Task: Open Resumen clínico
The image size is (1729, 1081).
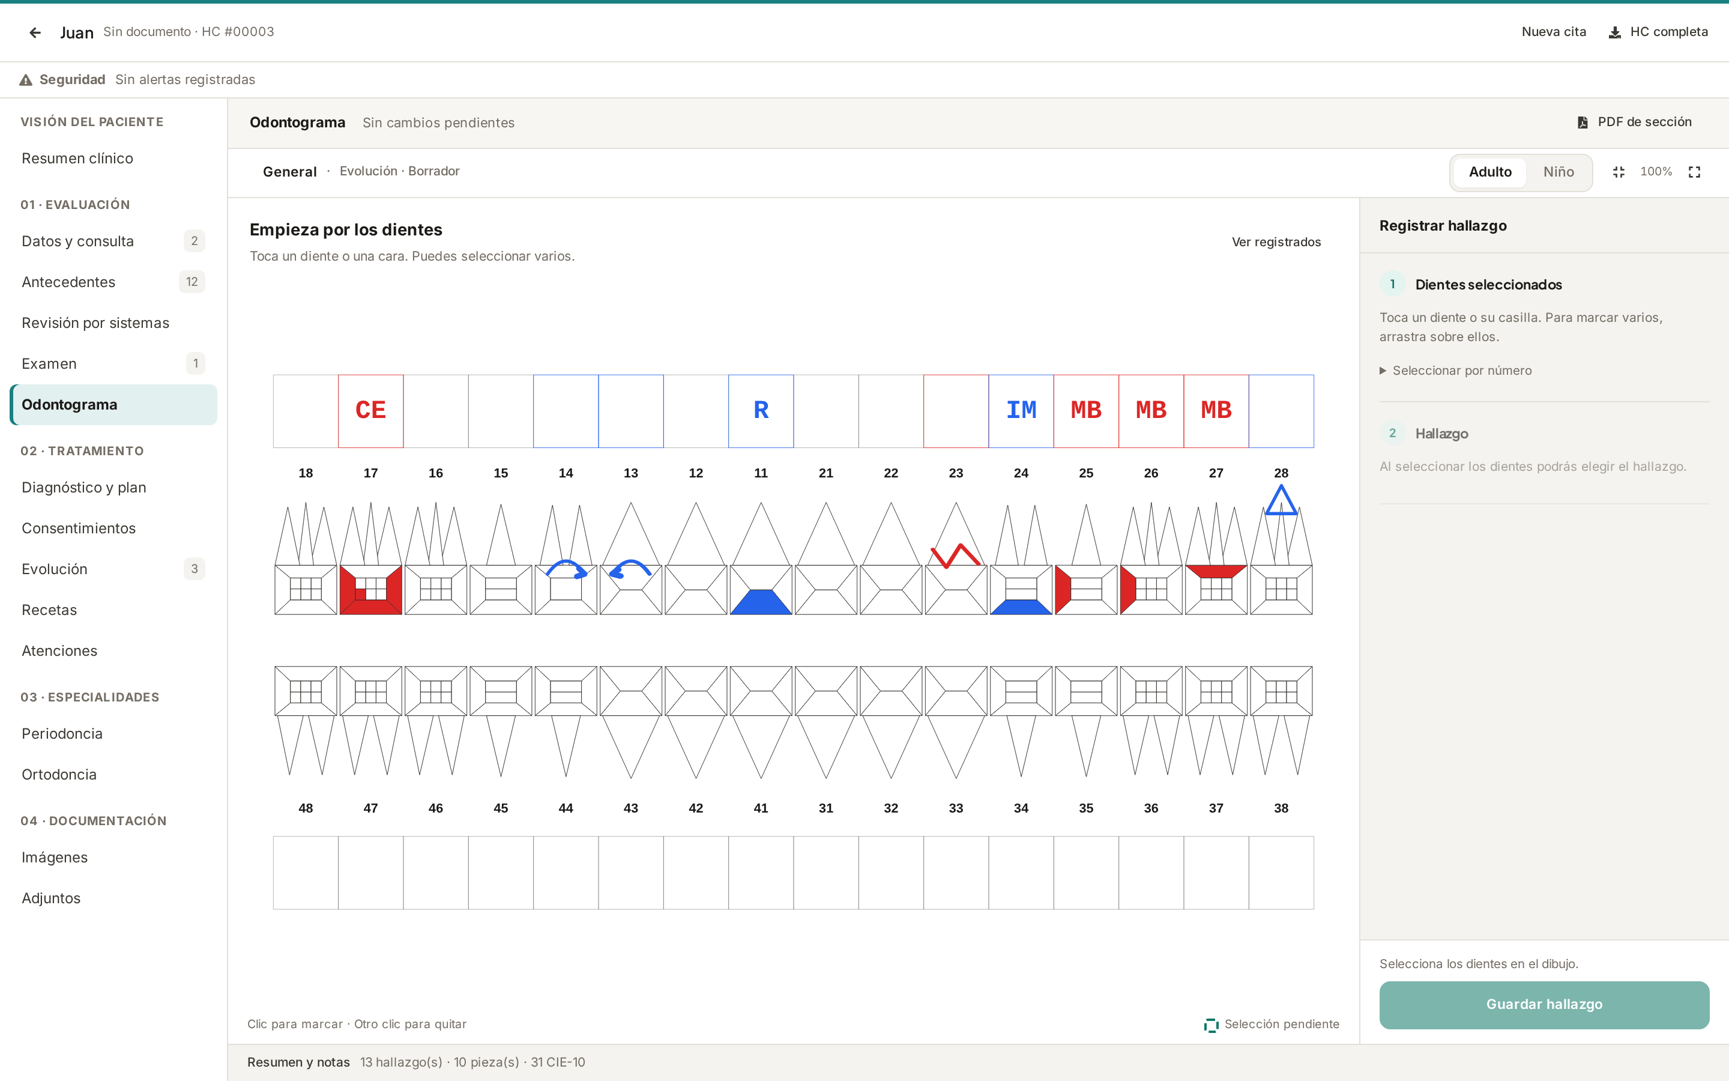Action: (113, 159)
